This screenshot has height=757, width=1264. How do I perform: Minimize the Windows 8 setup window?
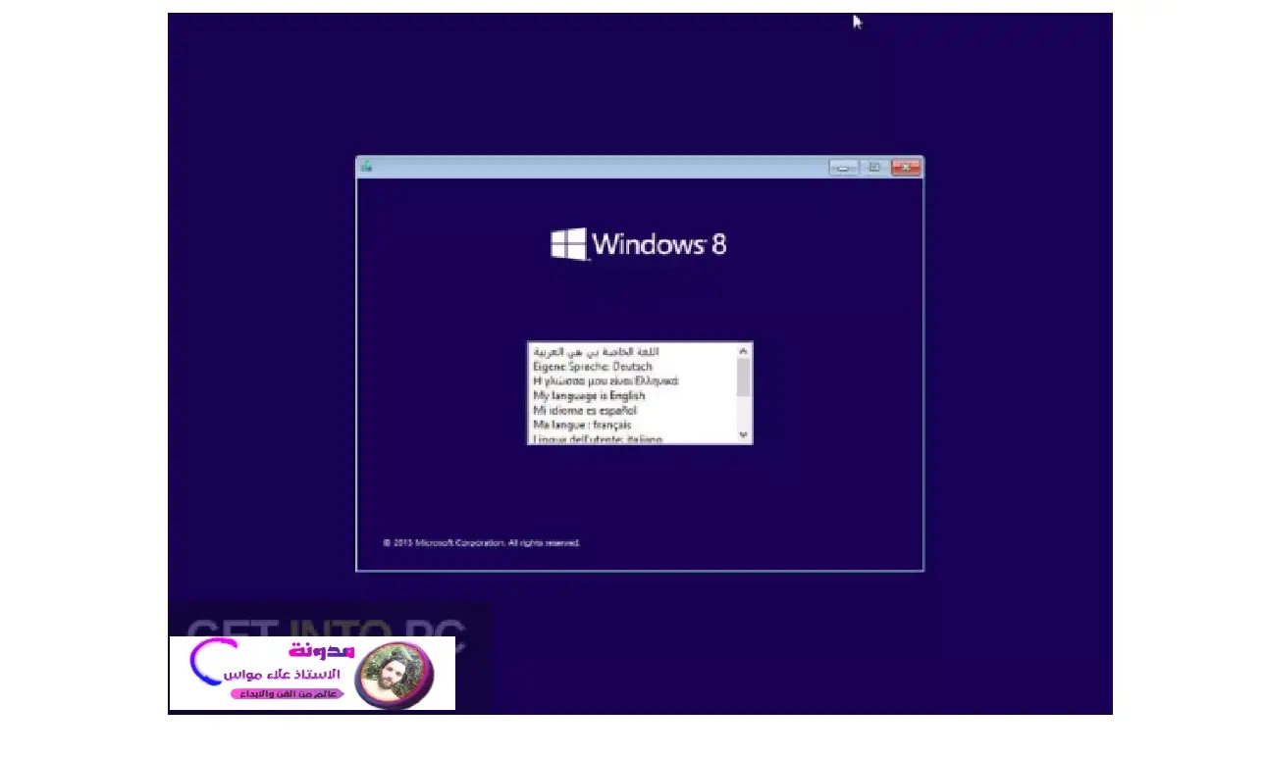point(843,168)
